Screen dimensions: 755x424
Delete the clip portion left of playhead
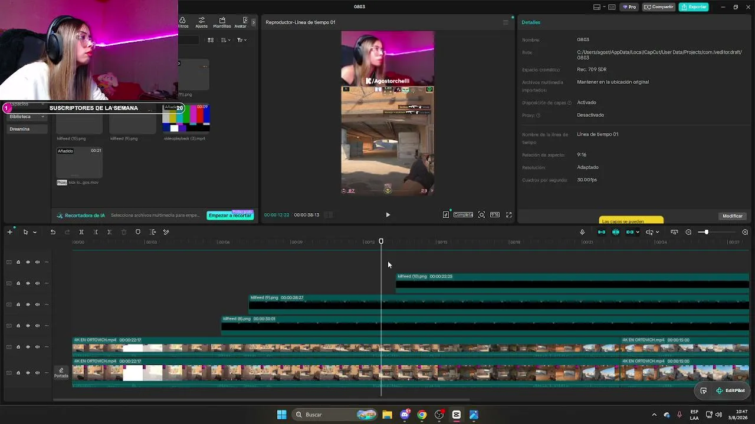[96, 232]
